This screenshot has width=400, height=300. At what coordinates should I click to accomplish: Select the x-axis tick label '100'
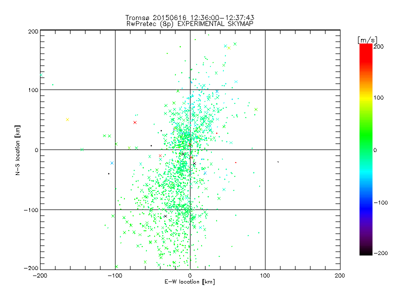click(265, 275)
